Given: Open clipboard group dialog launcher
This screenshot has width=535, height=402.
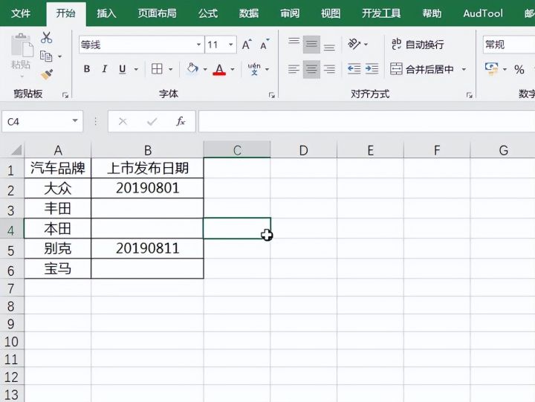Looking at the screenshot, I should (65, 95).
